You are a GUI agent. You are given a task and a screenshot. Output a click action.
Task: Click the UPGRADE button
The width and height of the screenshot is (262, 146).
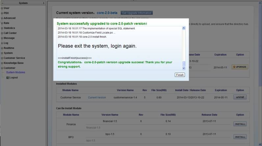point(240,67)
